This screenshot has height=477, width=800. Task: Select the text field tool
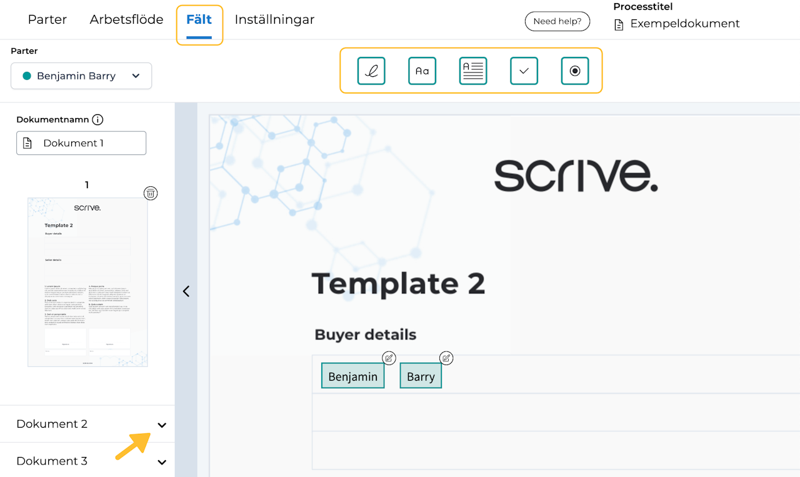coord(422,71)
